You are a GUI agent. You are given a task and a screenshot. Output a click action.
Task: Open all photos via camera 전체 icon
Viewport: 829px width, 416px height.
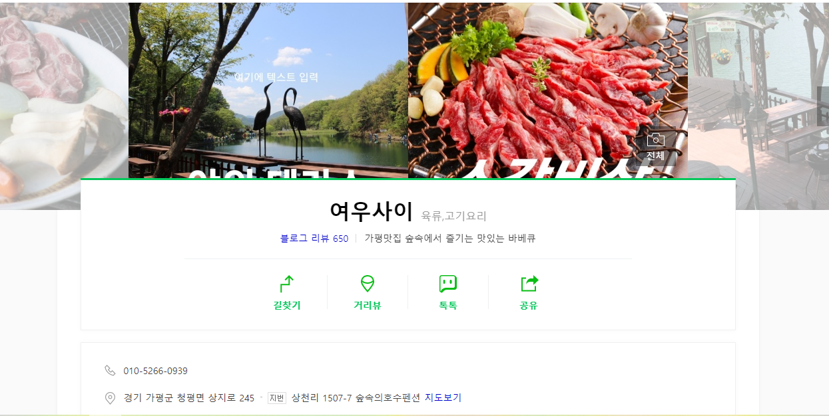pyautogui.click(x=656, y=146)
